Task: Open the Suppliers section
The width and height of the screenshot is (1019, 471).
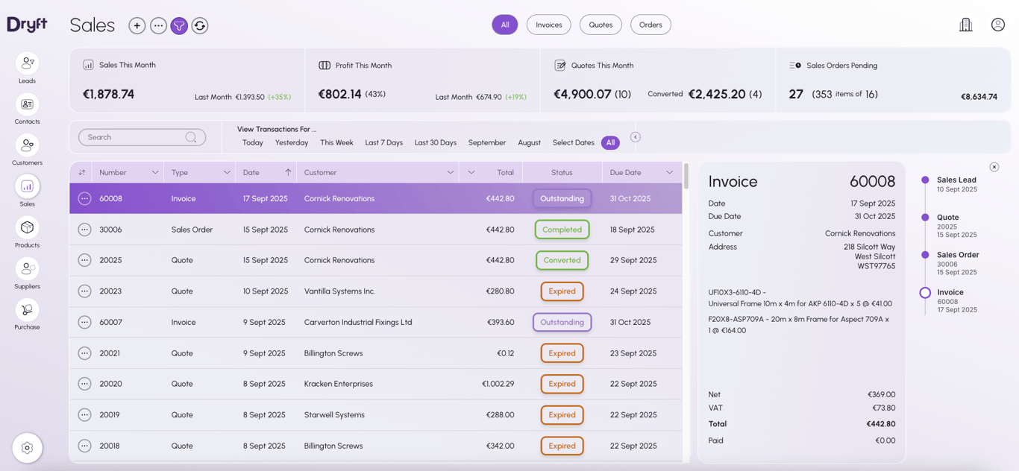Action: (27, 268)
